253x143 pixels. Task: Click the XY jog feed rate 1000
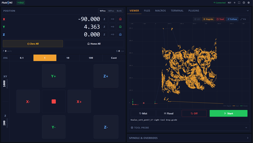coord(4,84)
